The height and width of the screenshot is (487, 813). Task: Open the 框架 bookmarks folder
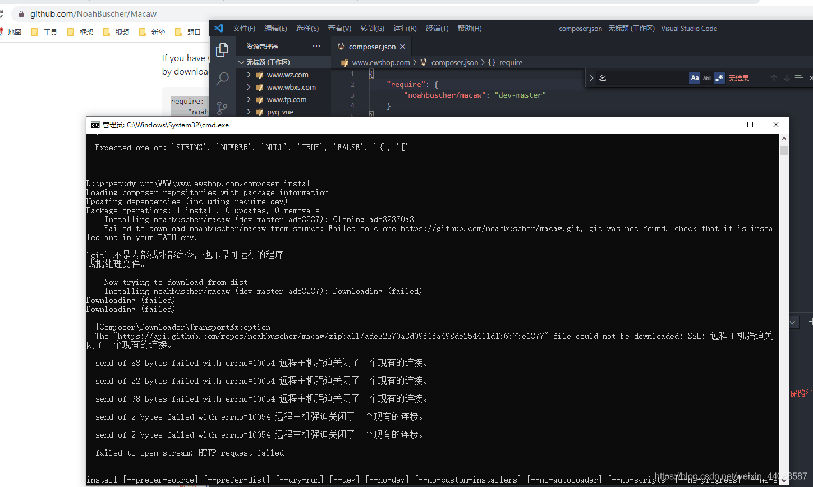click(x=80, y=32)
